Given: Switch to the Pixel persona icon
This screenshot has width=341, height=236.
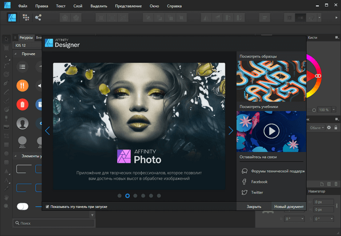Looking at the screenshot, I should pyautogui.click(x=26, y=18).
